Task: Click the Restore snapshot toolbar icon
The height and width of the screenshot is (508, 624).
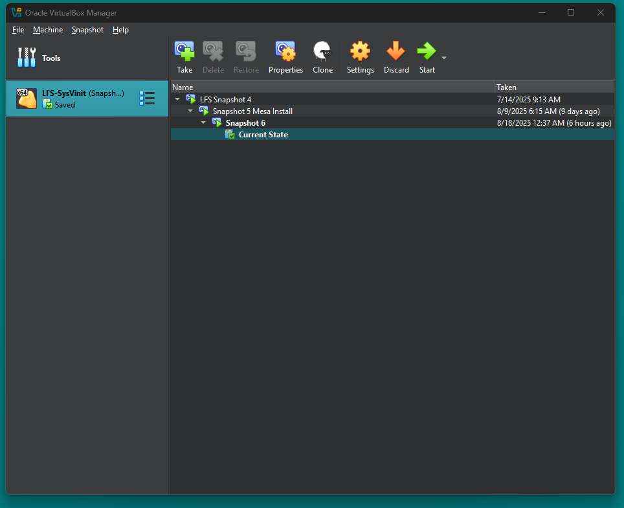Action: (246, 52)
